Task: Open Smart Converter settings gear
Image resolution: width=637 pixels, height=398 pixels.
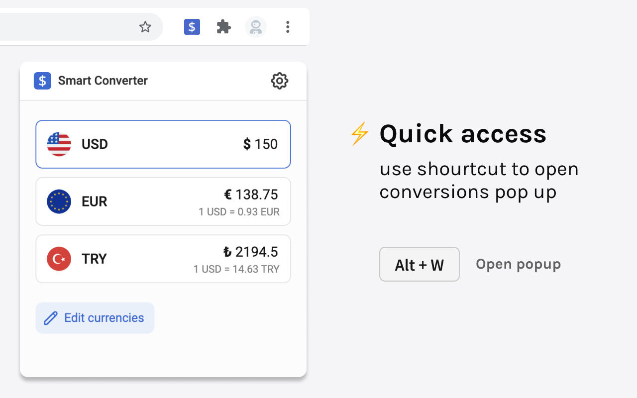Action: [280, 81]
